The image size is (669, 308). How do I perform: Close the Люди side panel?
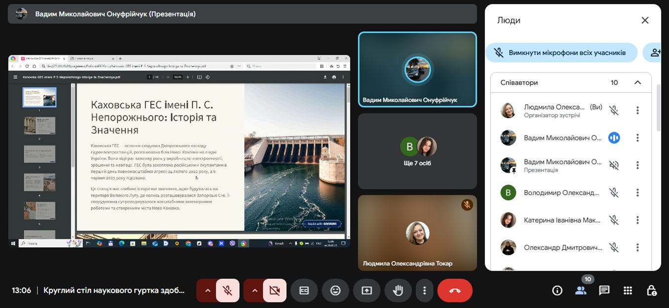[645, 20]
